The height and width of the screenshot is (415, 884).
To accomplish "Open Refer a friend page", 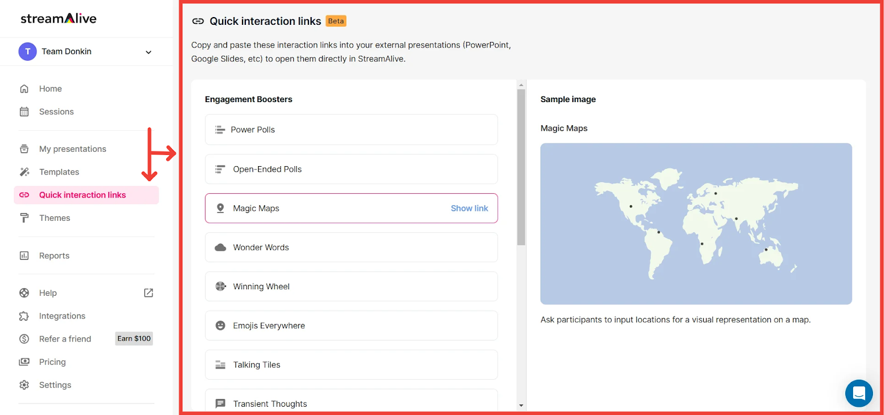I will pyautogui.click(x=65, y=339).
